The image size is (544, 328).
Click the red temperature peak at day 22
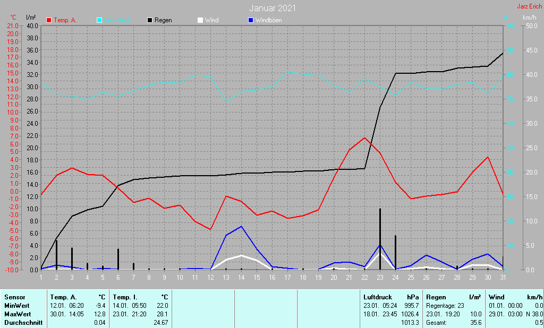pyautogui.click(x=364, y=138)
